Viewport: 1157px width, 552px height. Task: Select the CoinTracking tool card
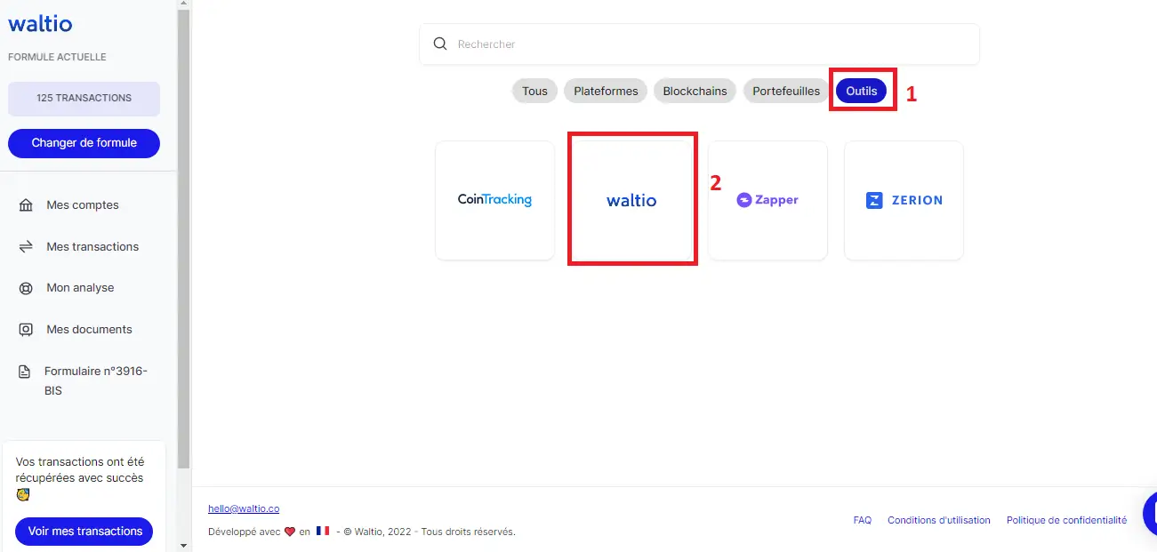point(494,200)
